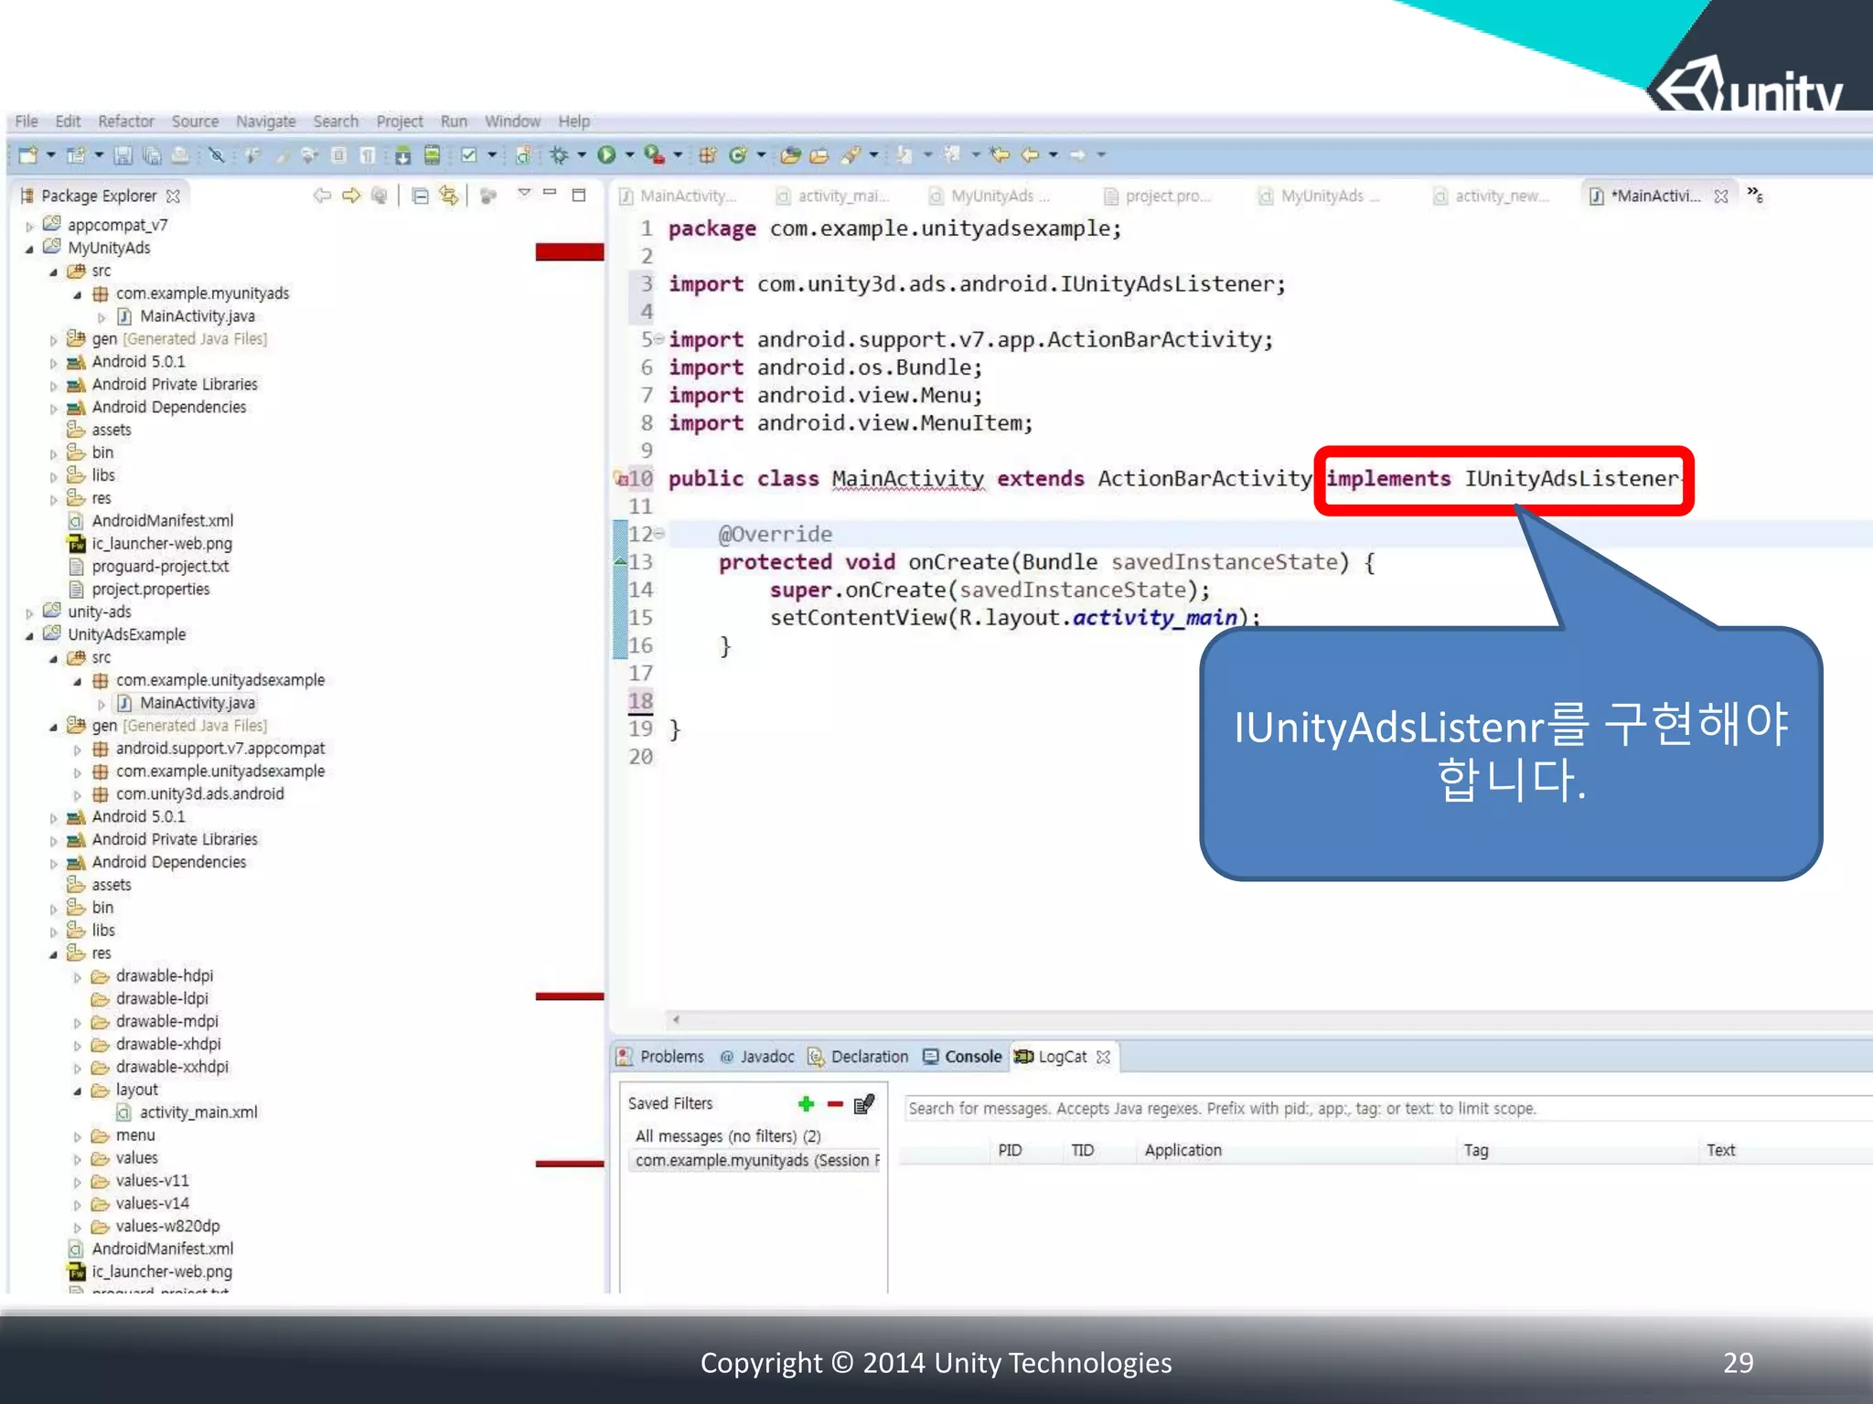Click the Search flashlight toolbar icon

tap(851, 155)
